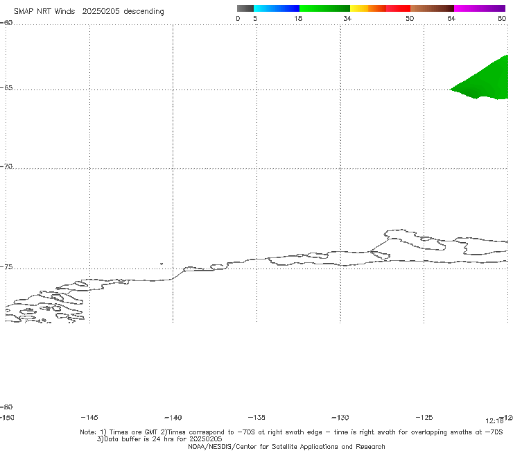This screenshot has height=451, width=513.
Task: Click the magenta-purple segment of the color bar
Action: click(x=480, y=8)
